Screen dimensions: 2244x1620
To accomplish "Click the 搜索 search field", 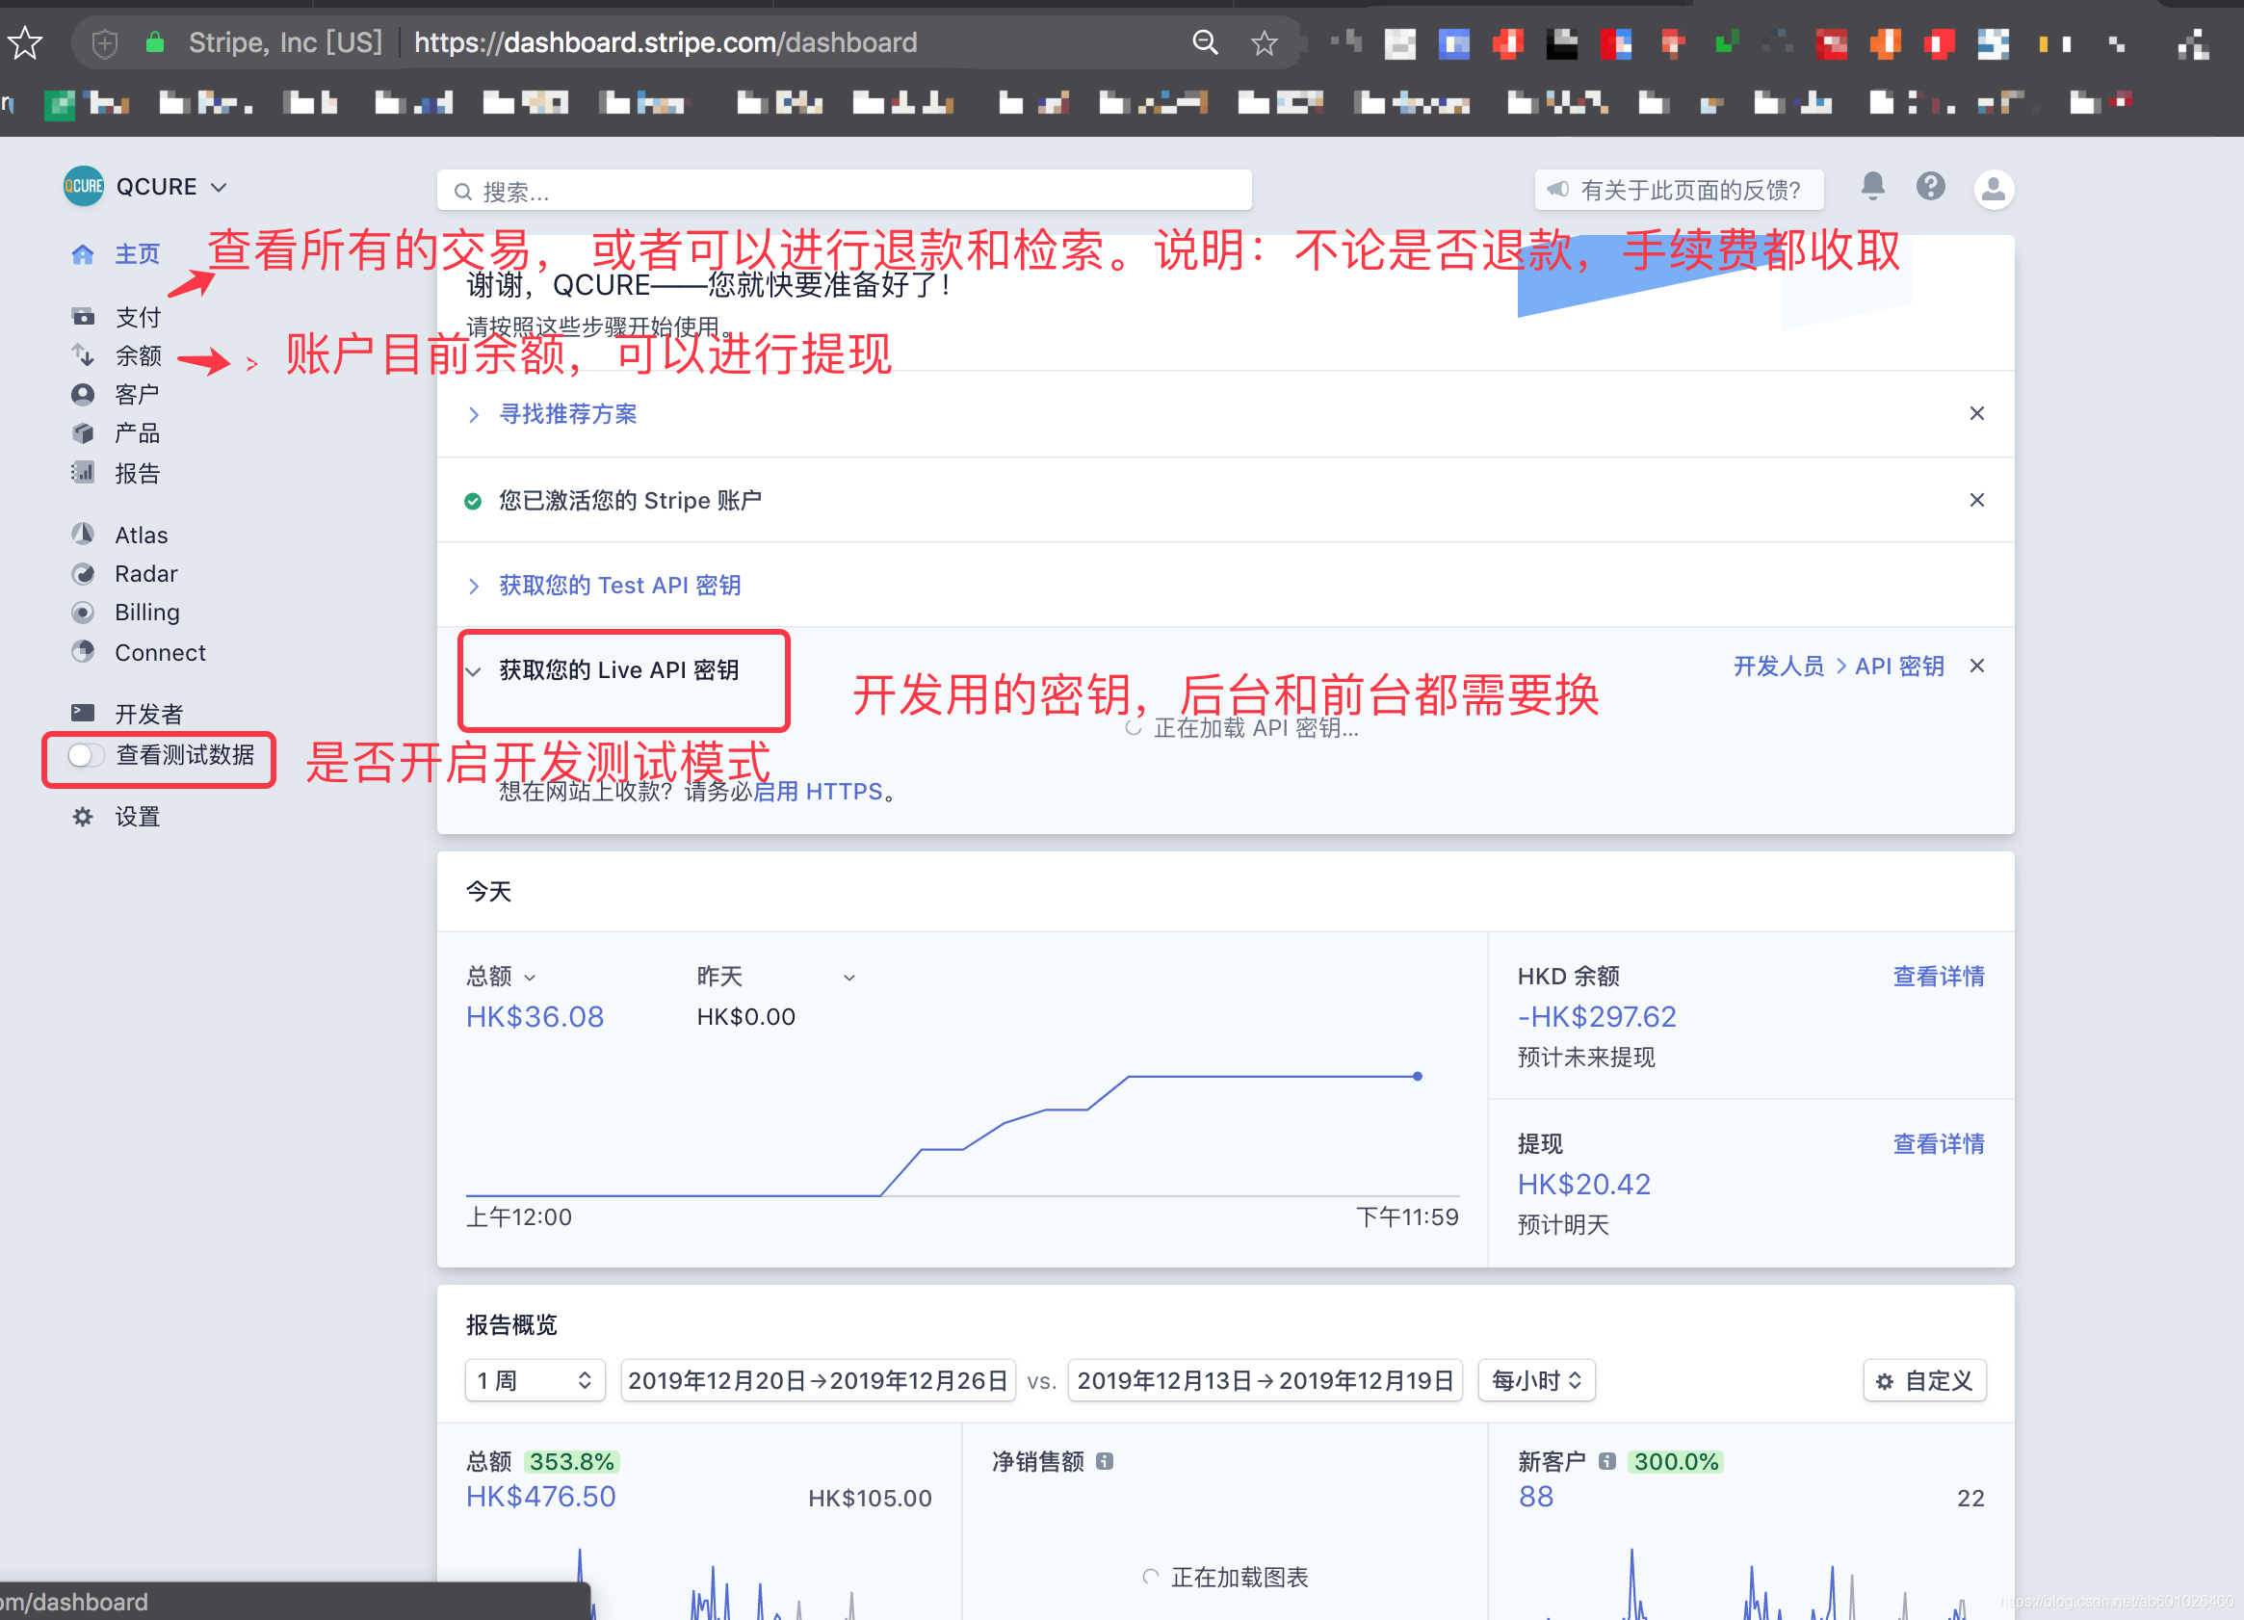I will tap(844, 191).
